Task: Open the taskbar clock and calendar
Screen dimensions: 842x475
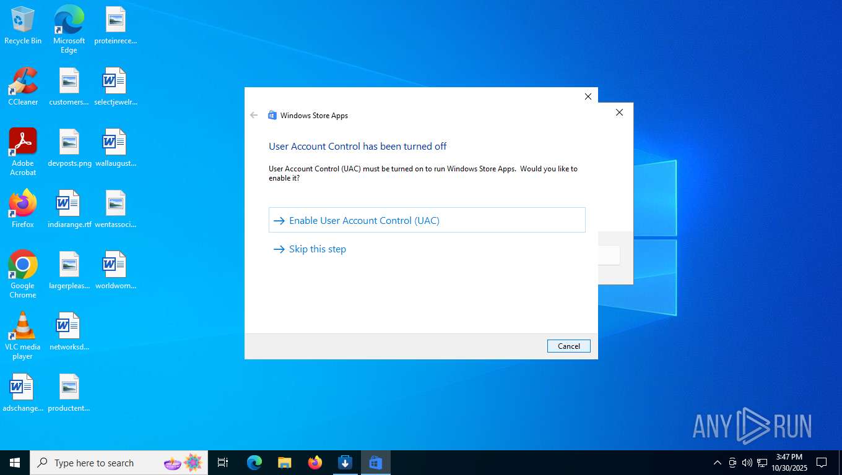Action: coord(789,463)
